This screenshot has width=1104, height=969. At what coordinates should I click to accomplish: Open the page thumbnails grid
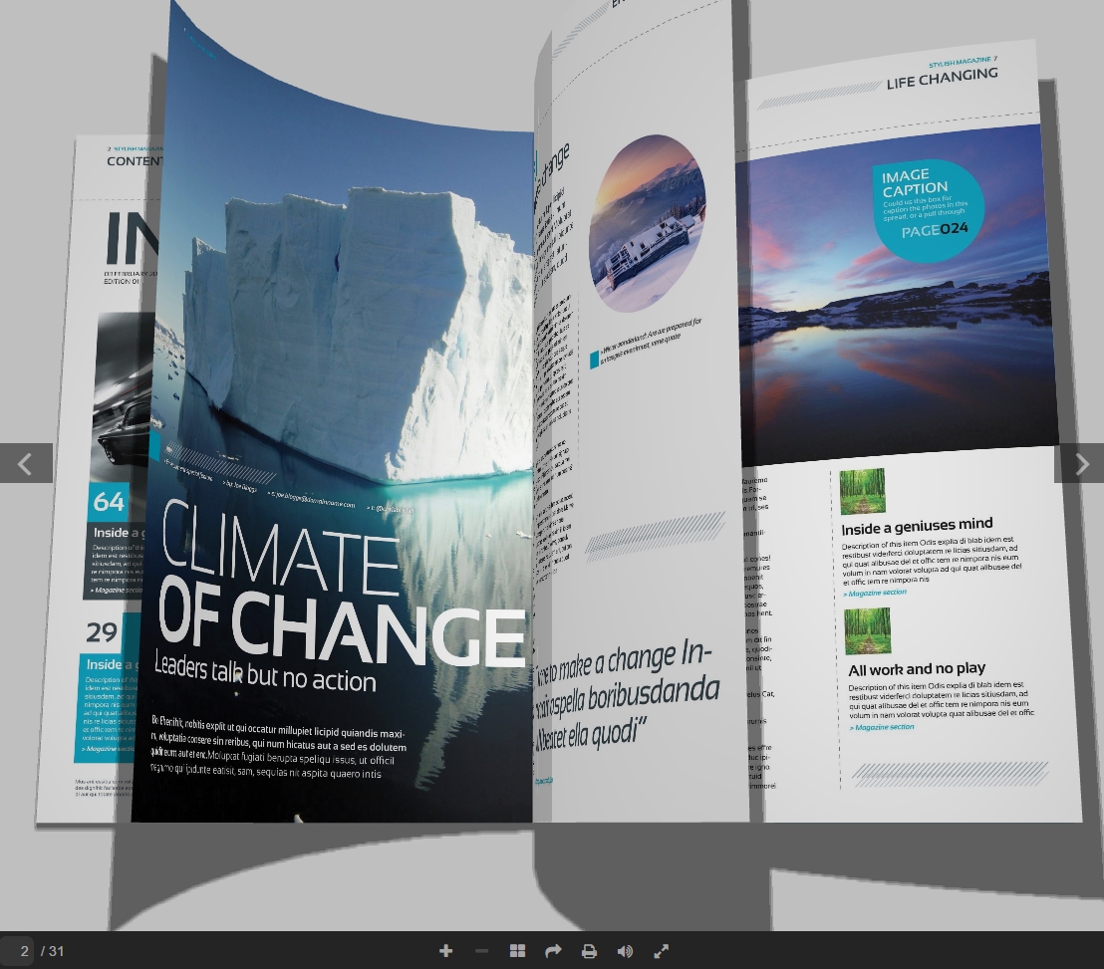tap(517, 951)
